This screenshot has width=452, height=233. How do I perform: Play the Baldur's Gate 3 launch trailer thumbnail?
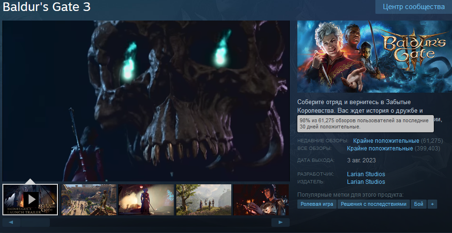(30, 200)
